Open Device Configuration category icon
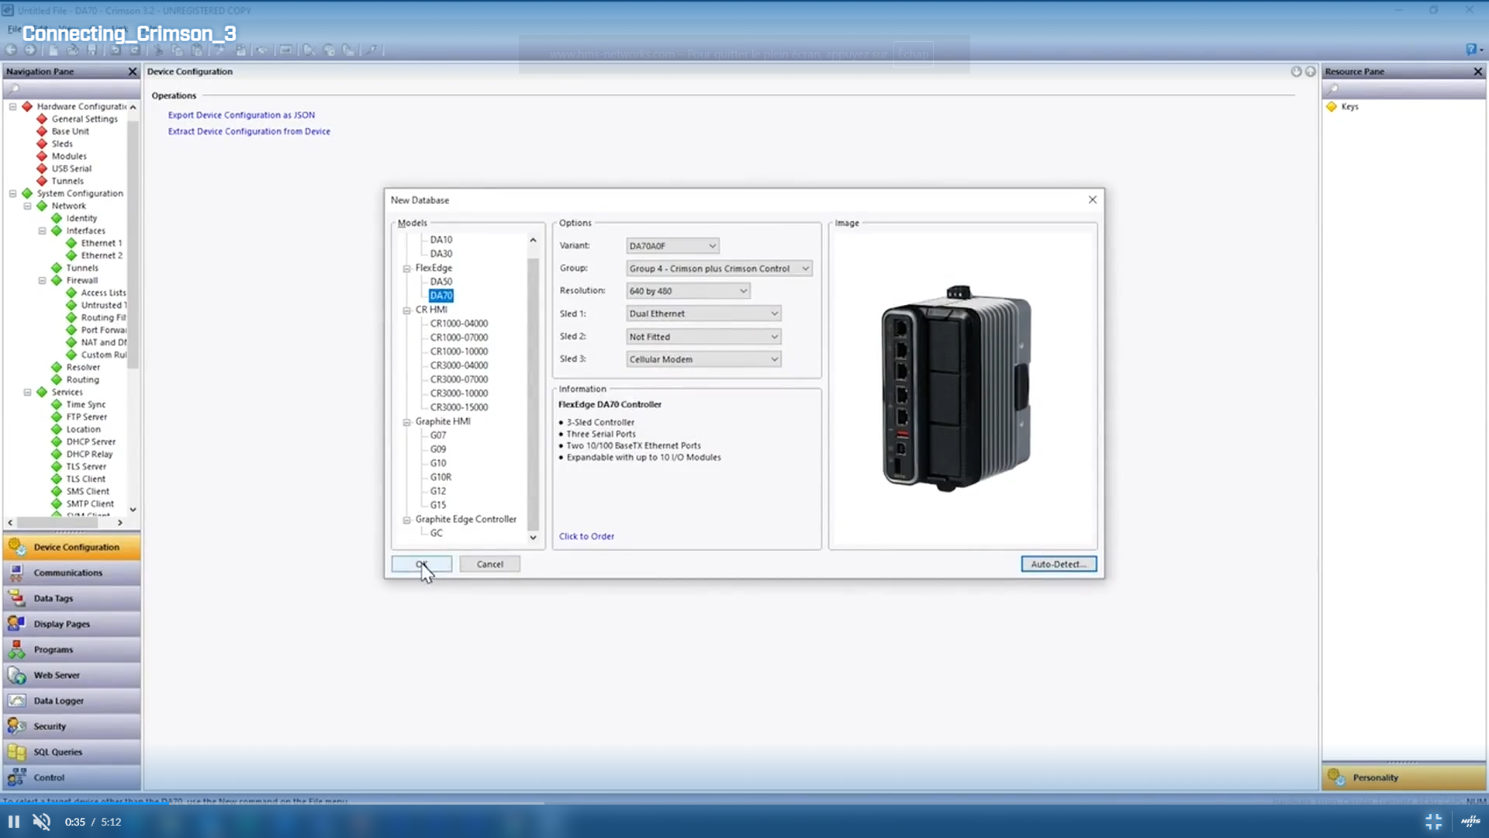Viewport: 1489px width, 838px height. tap(17, 547)
